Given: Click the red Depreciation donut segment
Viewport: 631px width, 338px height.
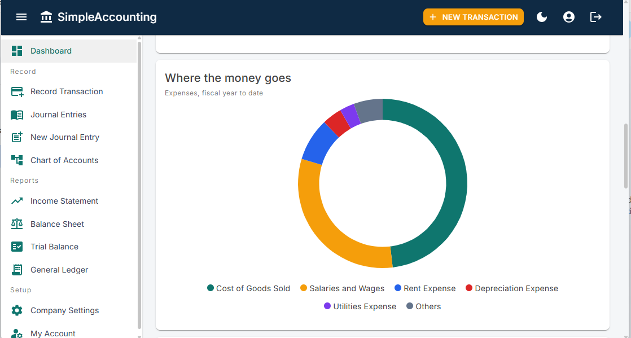Looking at the screenshot, I should pos(338,124).
